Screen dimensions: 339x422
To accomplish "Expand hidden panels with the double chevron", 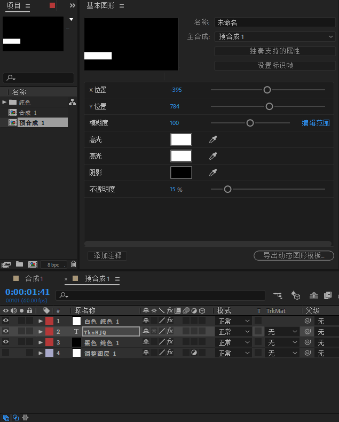I will pyautogui.click(x=73, y=5).
